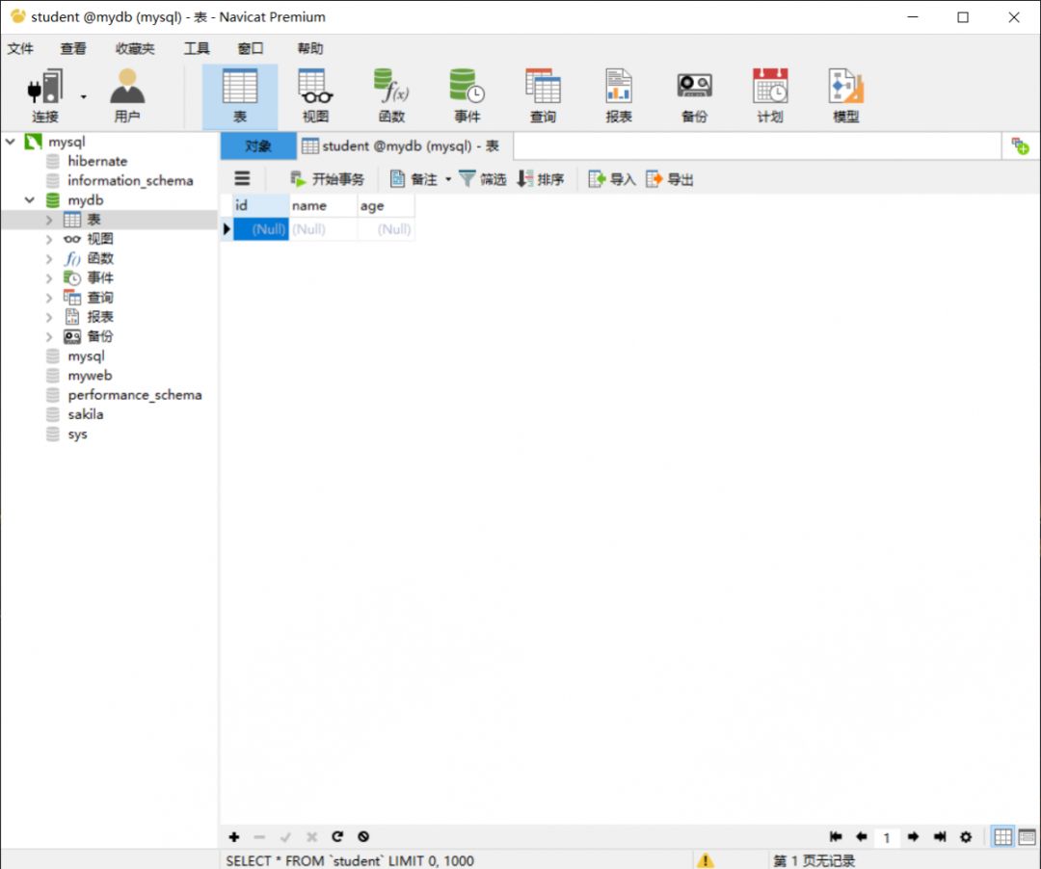The image size is (1041, 869).
Task: Expand the 视图 tree node
Action: pyautogui.click(x=49, y=239)
